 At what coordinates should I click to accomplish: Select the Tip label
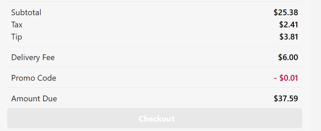pos(17,37)
